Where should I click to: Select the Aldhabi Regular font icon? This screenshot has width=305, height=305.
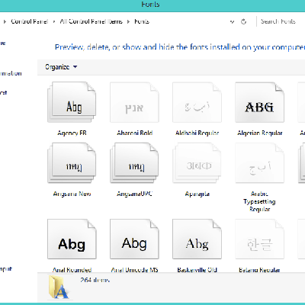(x=197, y=102)
